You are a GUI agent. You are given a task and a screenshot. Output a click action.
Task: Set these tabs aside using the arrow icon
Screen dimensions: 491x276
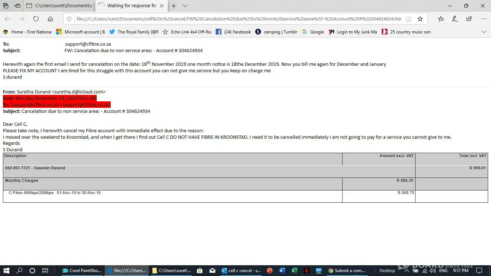[x=18, y=6]
